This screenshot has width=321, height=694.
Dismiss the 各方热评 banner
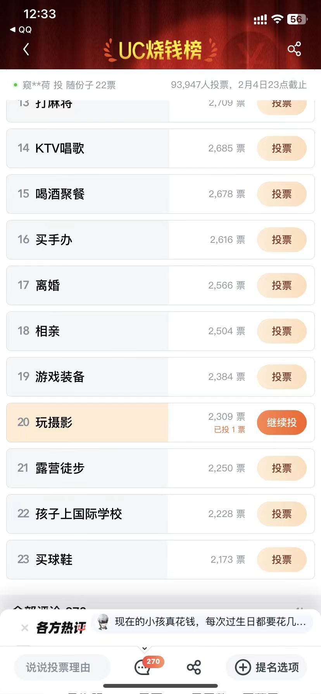click(25, 628)
